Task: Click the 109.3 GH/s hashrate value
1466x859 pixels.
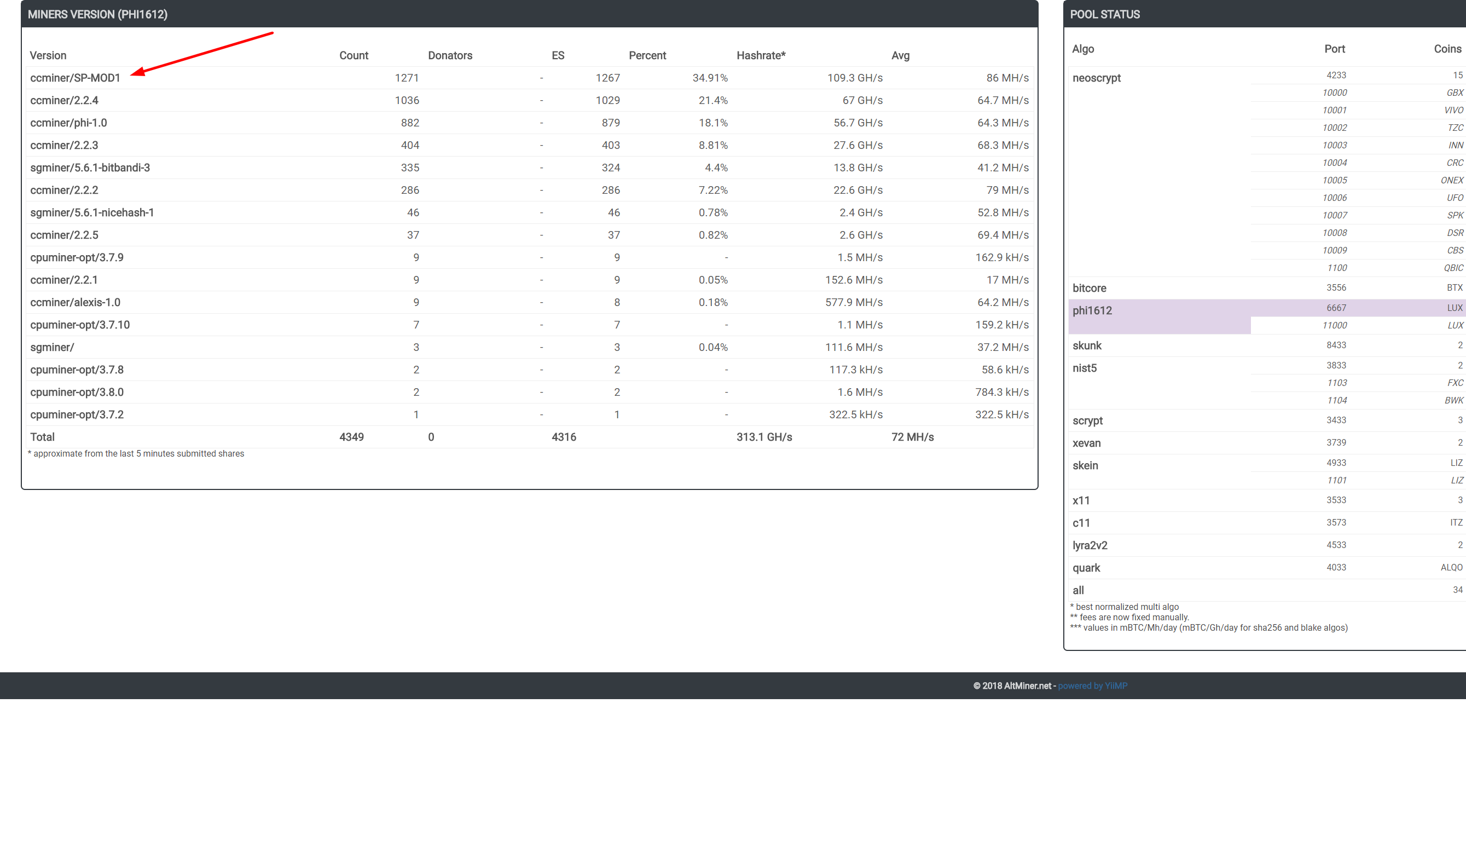Action: (855, 78)
